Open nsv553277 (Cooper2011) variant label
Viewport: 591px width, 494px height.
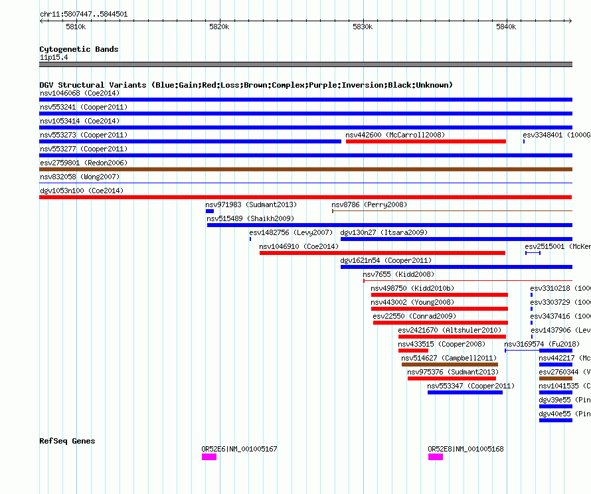click(x=84, y=149)
